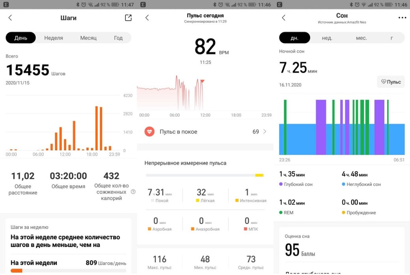The width and height of the screenshot is (410, 275).
Task: Tap the Глубокий сон 1ч 35мин entry
Action: coord(296,179)
